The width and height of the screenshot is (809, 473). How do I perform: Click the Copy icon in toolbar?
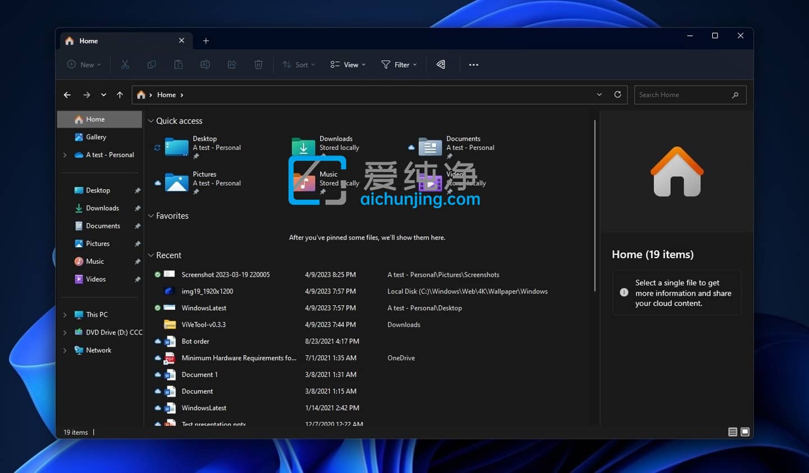152,65
